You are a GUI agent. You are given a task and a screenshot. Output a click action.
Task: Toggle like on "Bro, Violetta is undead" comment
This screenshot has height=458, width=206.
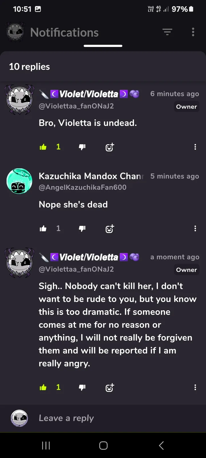click(43, 147)
